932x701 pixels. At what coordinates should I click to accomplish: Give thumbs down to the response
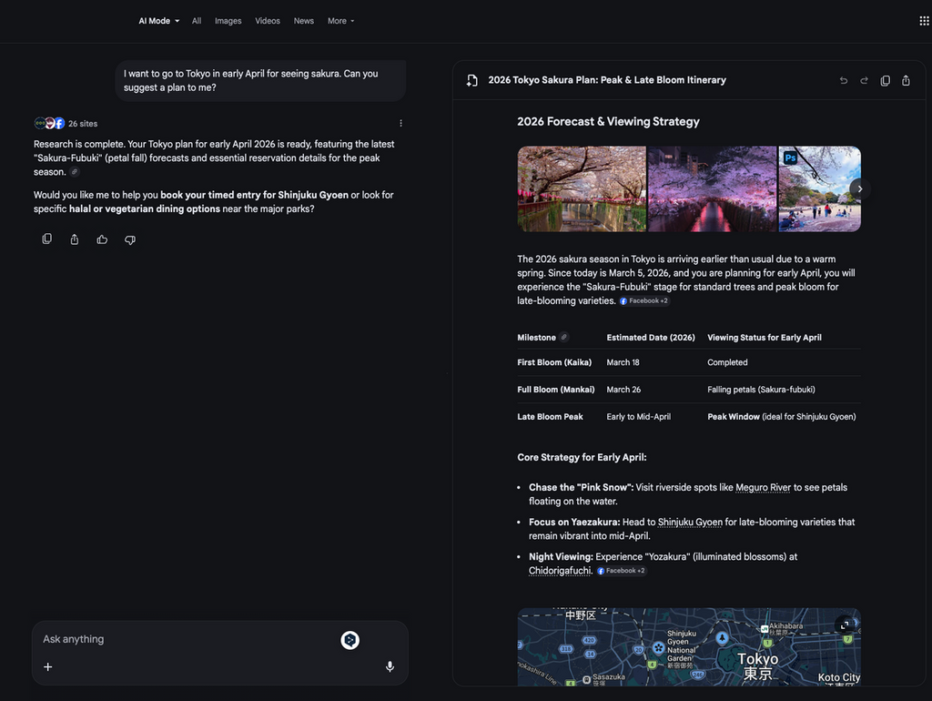pos(130,239)
